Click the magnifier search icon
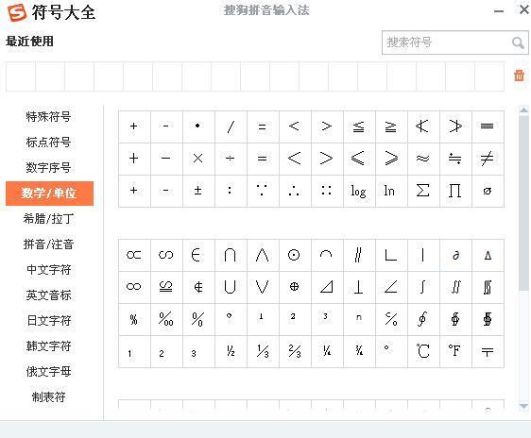The width and height of the screenshot is (531, 438). coord(518,43)
